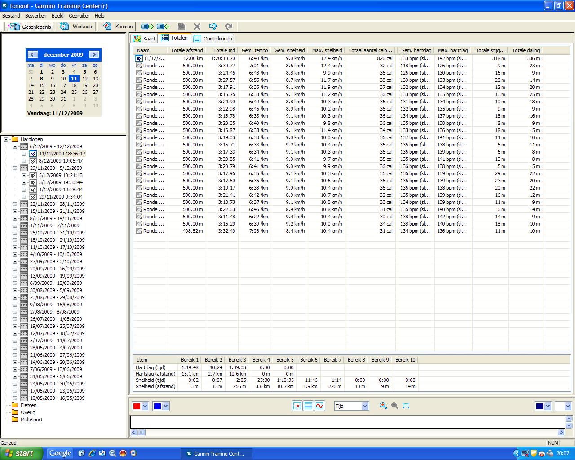Go to next month in the calendar

click(94, 54)
